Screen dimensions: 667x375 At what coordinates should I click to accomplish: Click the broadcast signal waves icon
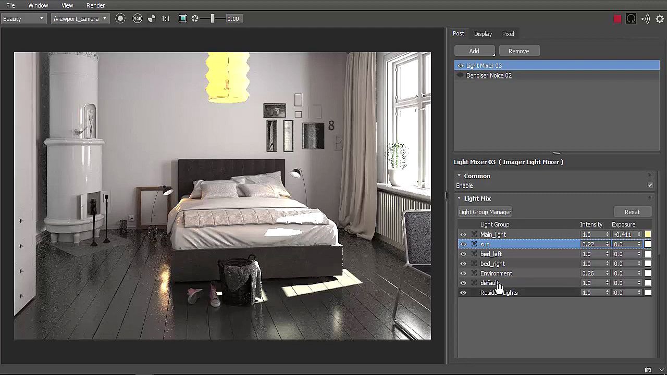coord(646,19)
